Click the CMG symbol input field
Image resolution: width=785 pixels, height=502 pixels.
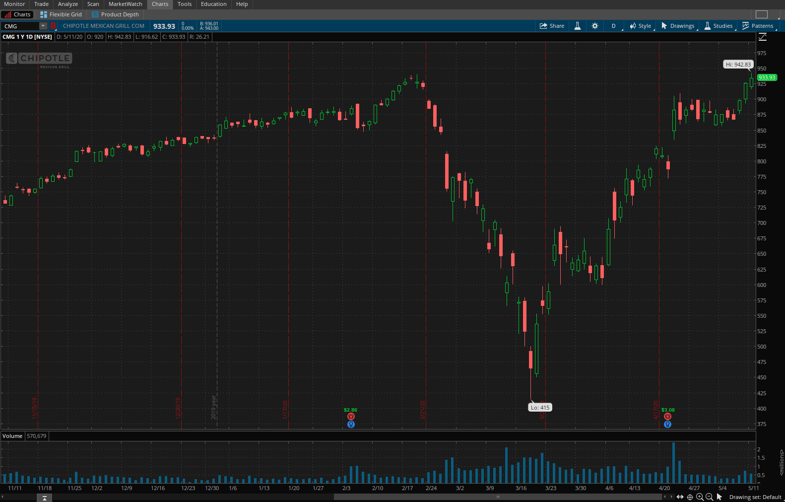(20, 26)
